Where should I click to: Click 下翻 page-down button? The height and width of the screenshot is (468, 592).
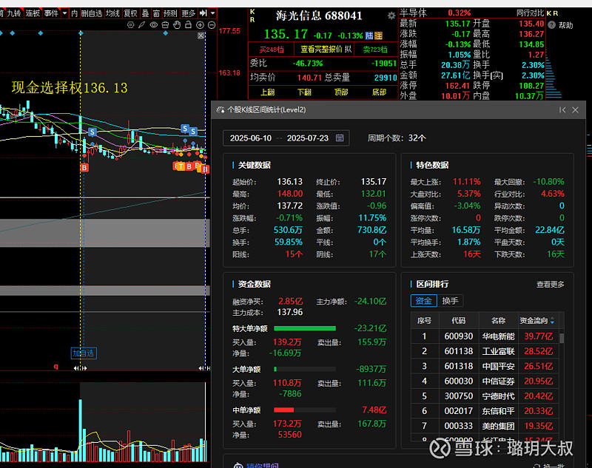pos(304,92)
